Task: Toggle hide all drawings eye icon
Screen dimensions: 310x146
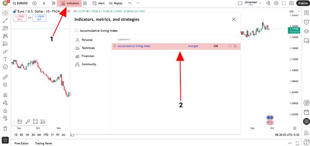Action: [5, 118]
